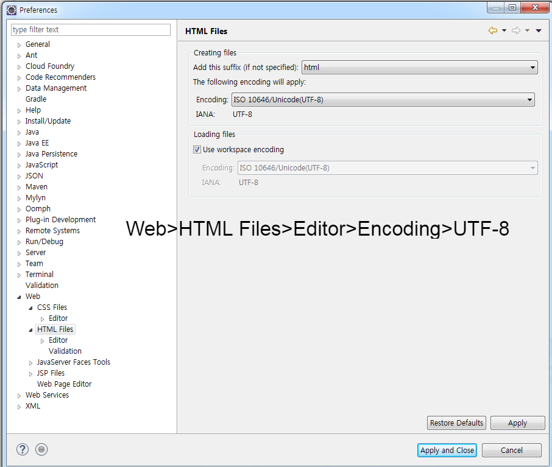Select HTML Files tree item

[55, 329]
